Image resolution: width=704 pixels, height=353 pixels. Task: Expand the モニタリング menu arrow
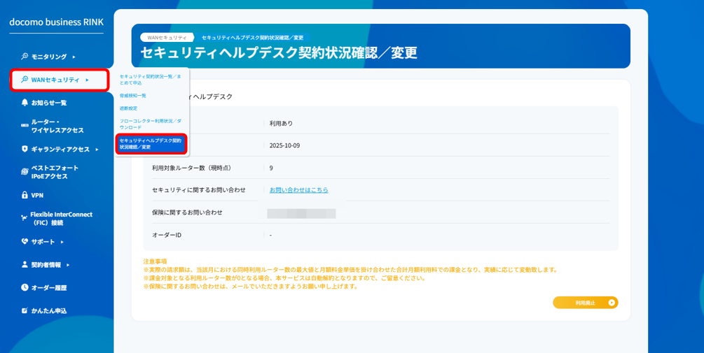click(x=74, y=57)
